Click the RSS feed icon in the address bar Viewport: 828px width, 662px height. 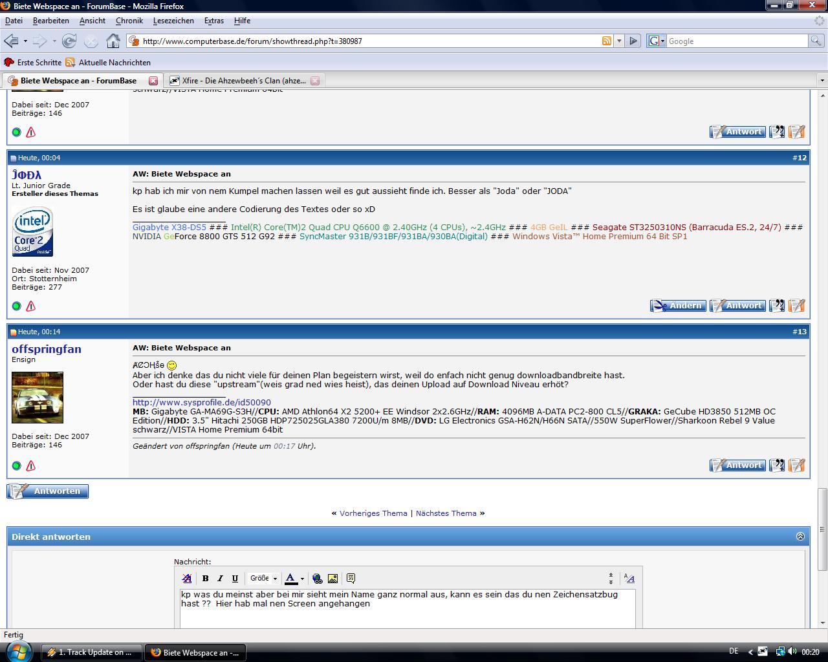tap(606, 41)
